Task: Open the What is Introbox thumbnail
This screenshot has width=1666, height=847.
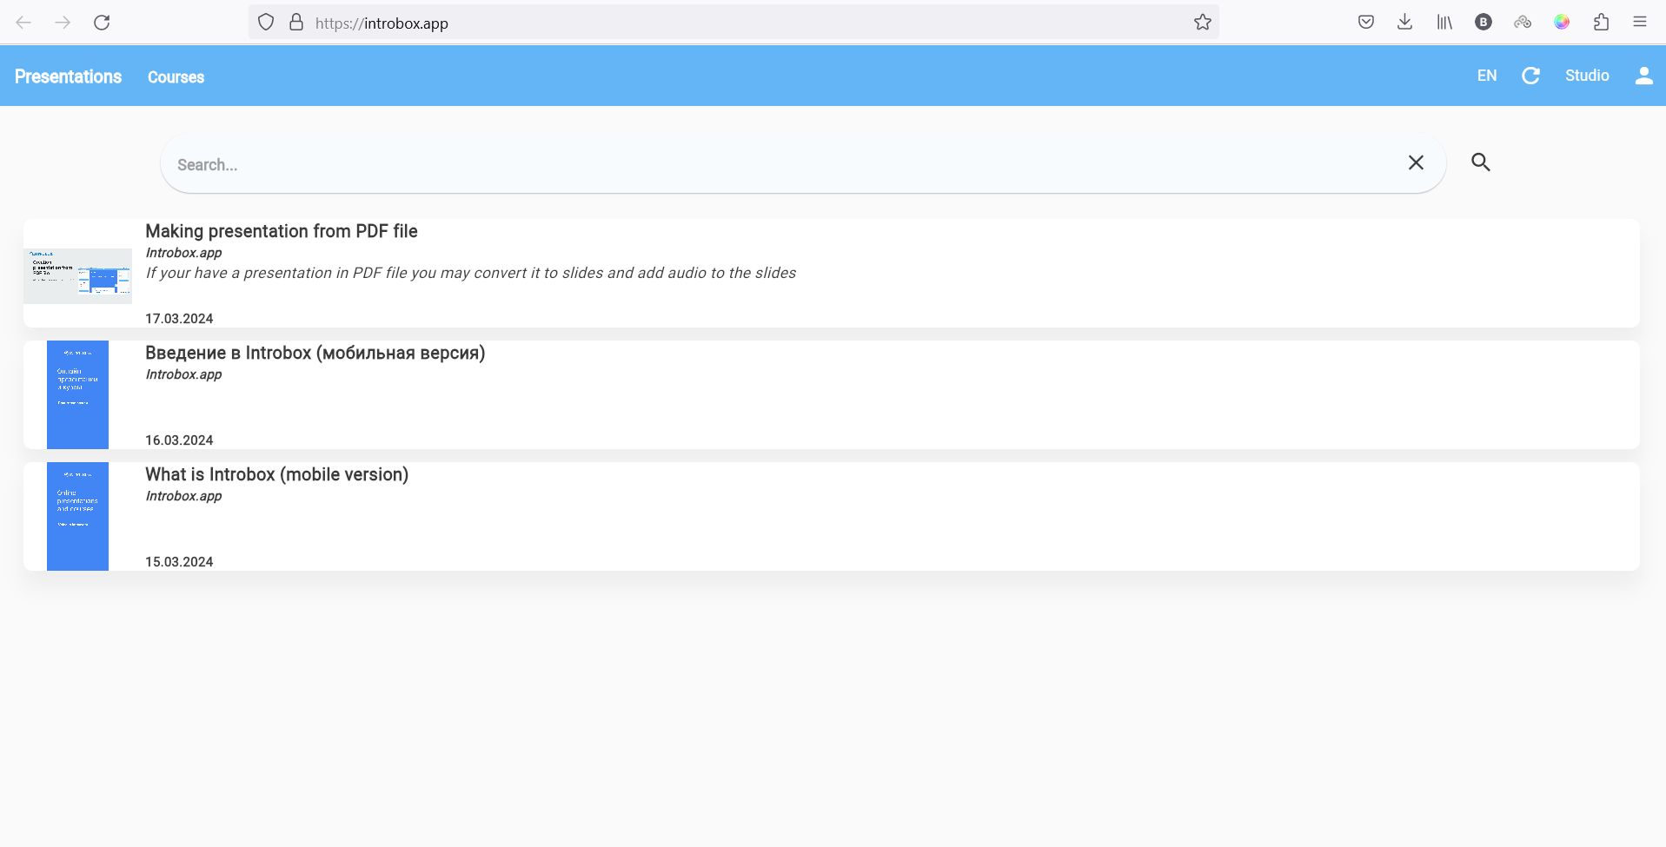Action: tap(77, 516)
